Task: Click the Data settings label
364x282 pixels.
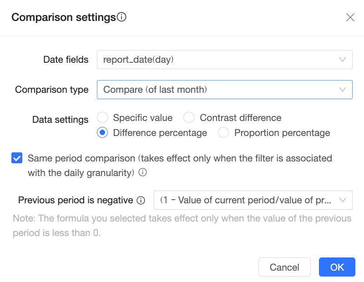Action: (60, 120)
